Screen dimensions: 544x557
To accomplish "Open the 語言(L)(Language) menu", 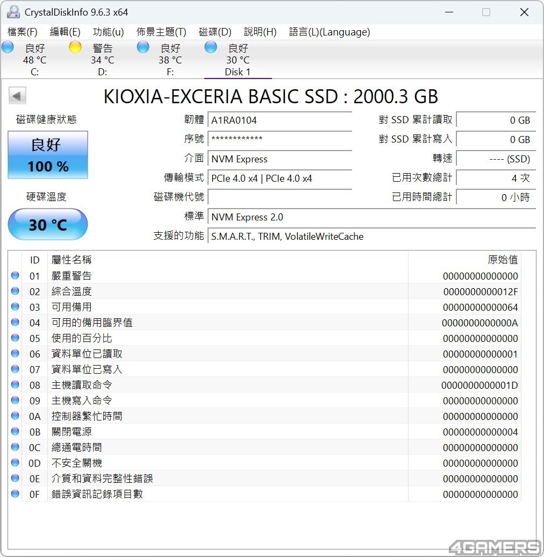I will pos(329,32).
